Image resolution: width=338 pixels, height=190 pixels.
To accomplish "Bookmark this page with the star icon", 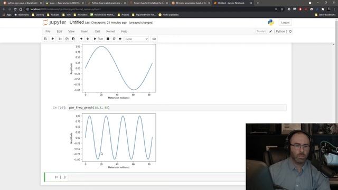I will tap(282, 9).
